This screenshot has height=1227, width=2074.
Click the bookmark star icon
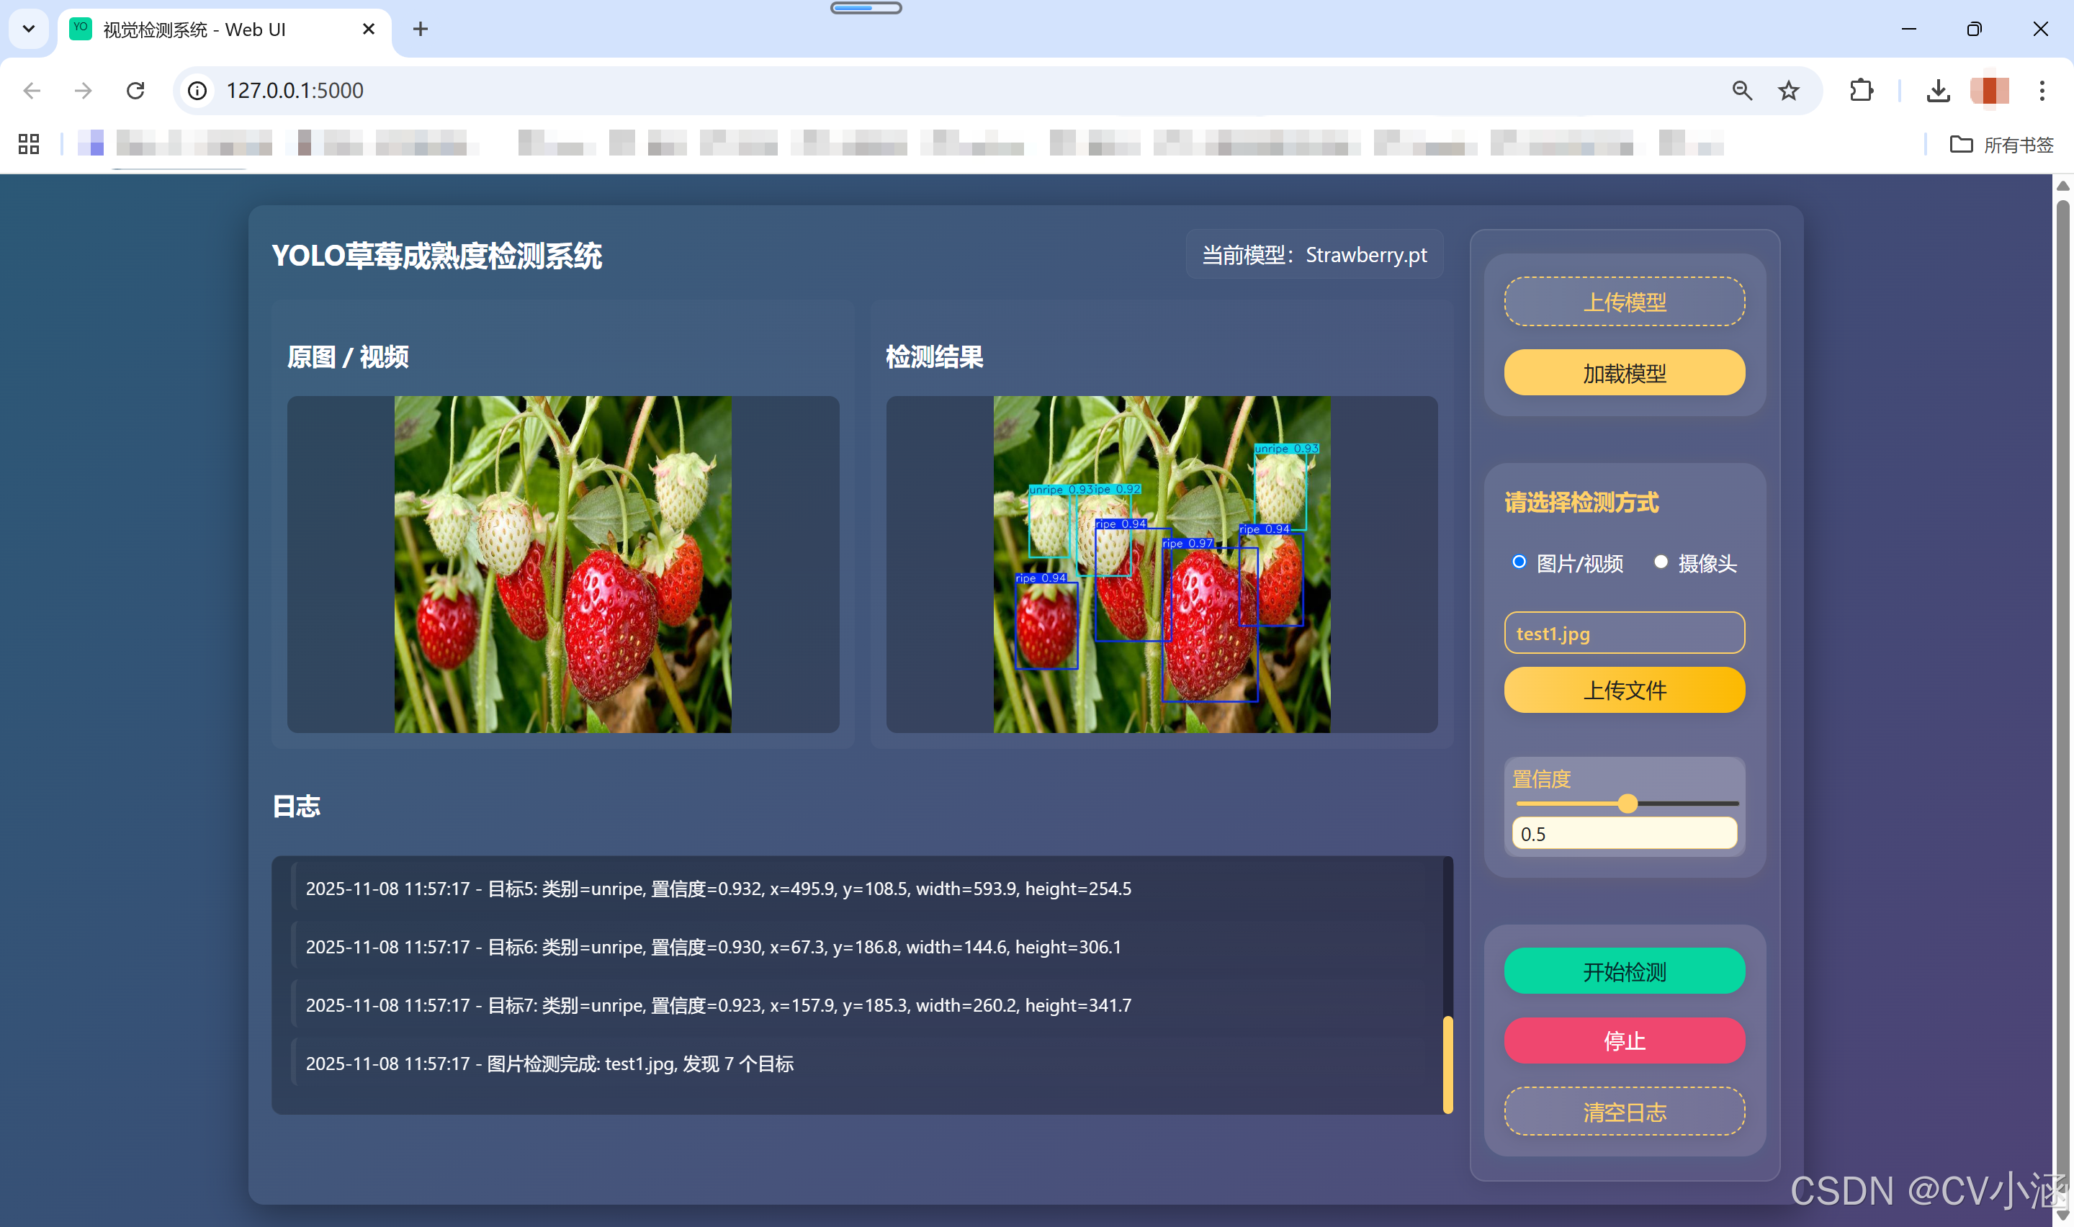click(1788, 90)
